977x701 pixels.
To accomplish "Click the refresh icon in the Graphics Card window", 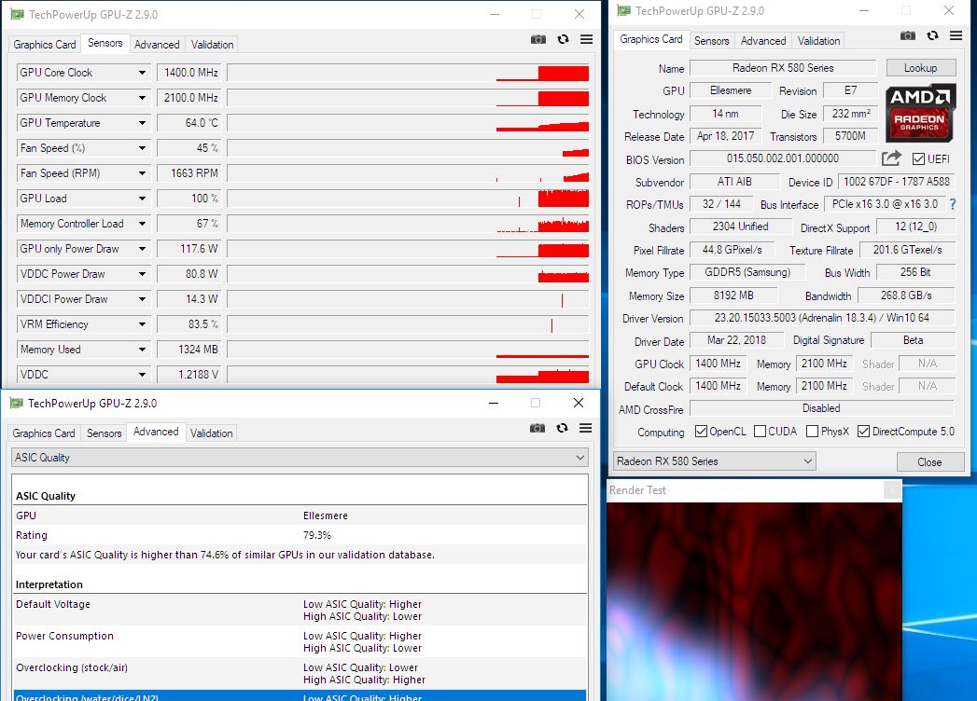I will point(933,35).
